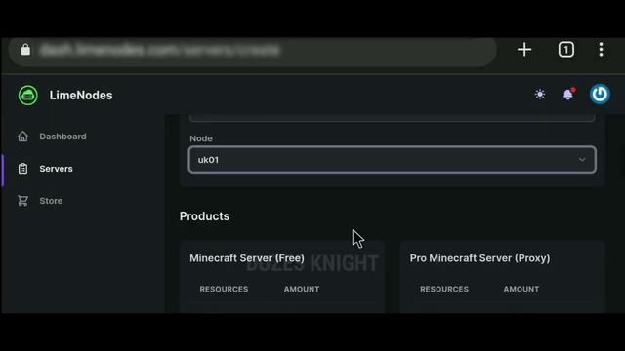The height and width of the screenshot is (351, 625).
Task: Click the padlock site security icon
Action: (x=25, y=50)
